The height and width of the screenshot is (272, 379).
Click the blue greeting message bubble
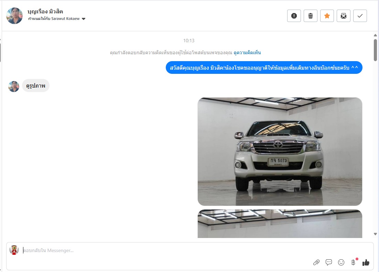point(264,68)
